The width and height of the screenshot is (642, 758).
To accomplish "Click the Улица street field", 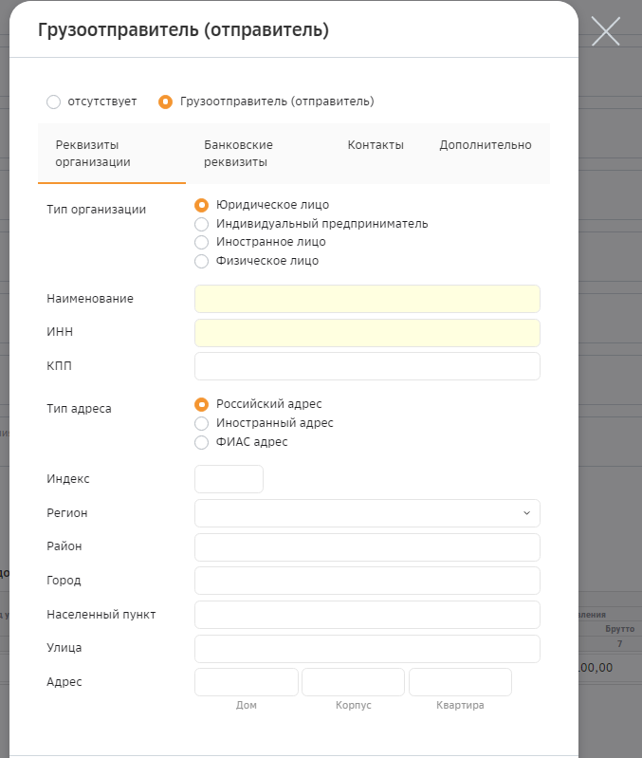I will tap(367, 649).
